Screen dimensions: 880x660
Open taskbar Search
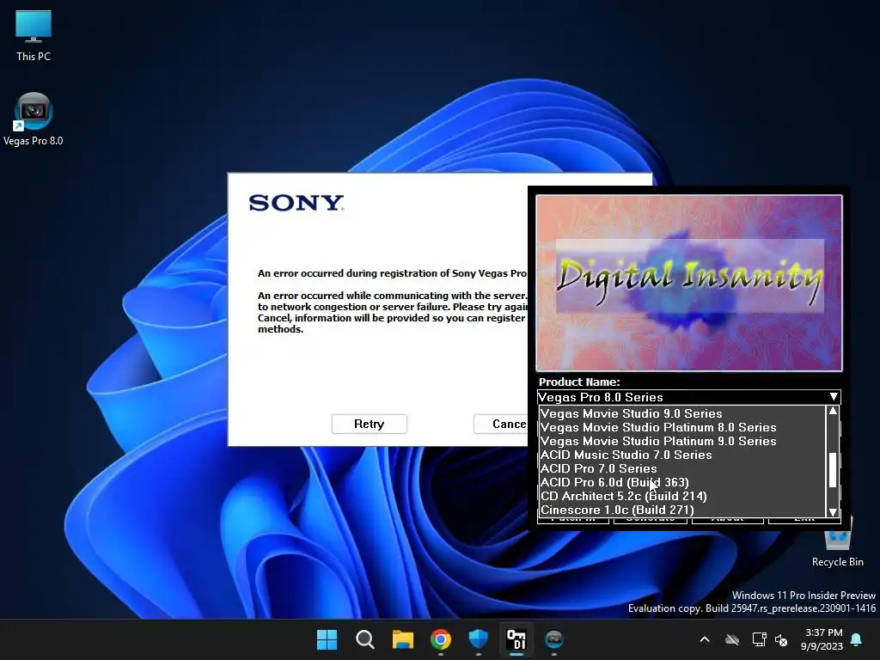point(364,639)
